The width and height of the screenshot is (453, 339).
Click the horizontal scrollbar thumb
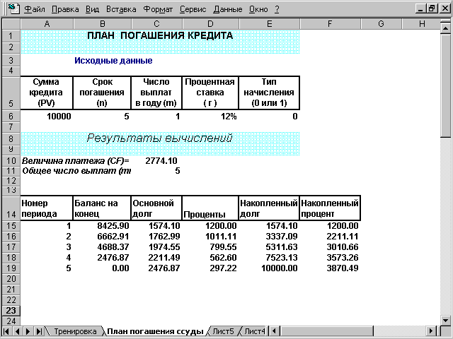pyautogui.click(x=327, y=331)
